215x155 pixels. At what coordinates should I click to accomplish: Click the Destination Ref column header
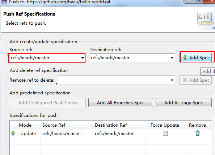pos(119,125)
